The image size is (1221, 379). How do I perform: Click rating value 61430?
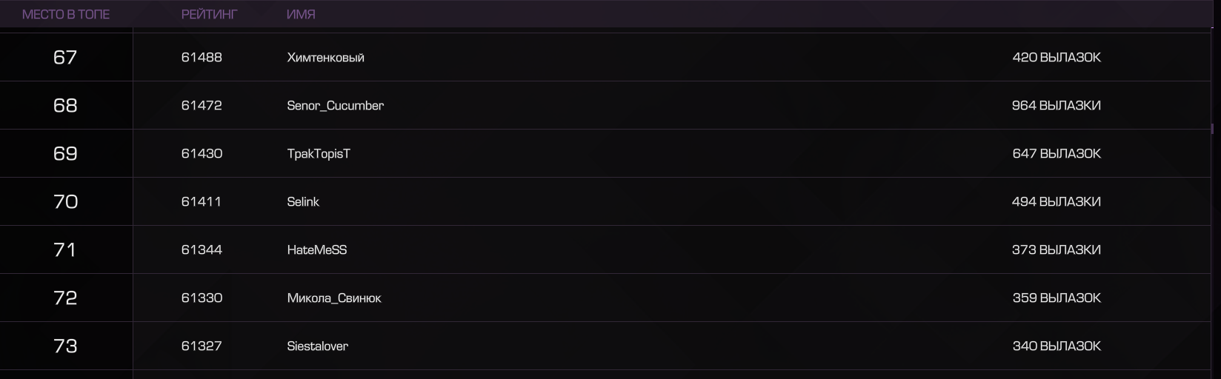(202, 154)
